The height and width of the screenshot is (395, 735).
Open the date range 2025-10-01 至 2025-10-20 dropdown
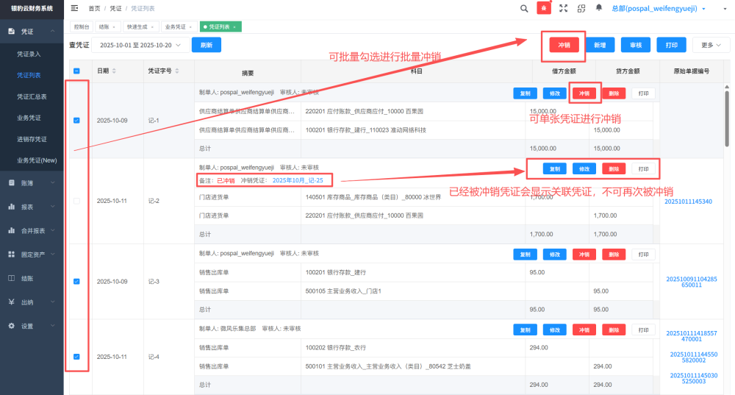140,45
